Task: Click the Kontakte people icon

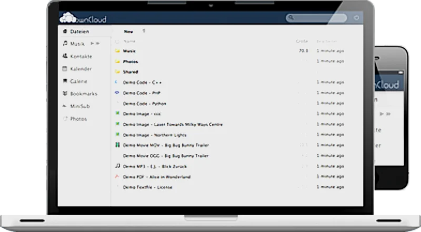Action: (65, 56)
